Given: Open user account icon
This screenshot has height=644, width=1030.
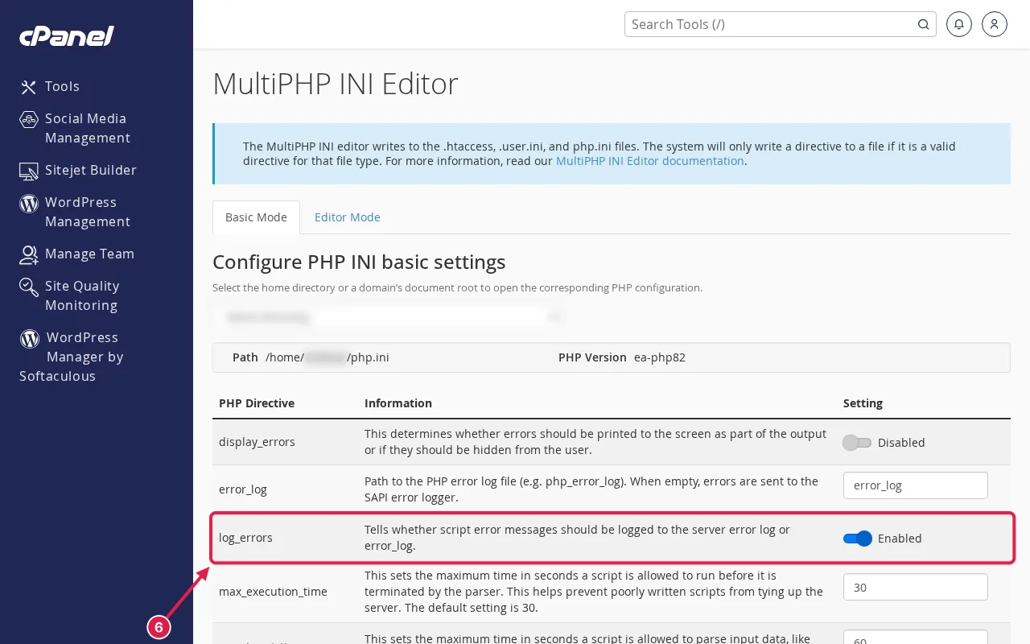Looking at the screenshot, I should 994,24.
